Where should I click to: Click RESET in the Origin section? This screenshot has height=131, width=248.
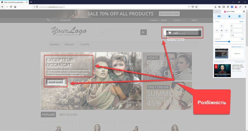(241, 22)
